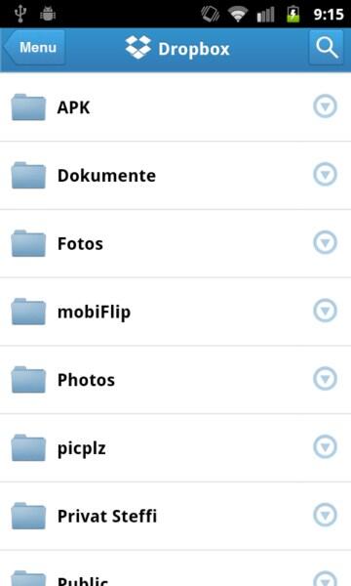Tap the USB status bar icon

point(20,14)
